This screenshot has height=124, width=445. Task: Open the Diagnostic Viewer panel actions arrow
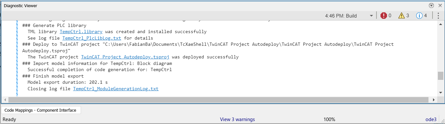[431, 6]
